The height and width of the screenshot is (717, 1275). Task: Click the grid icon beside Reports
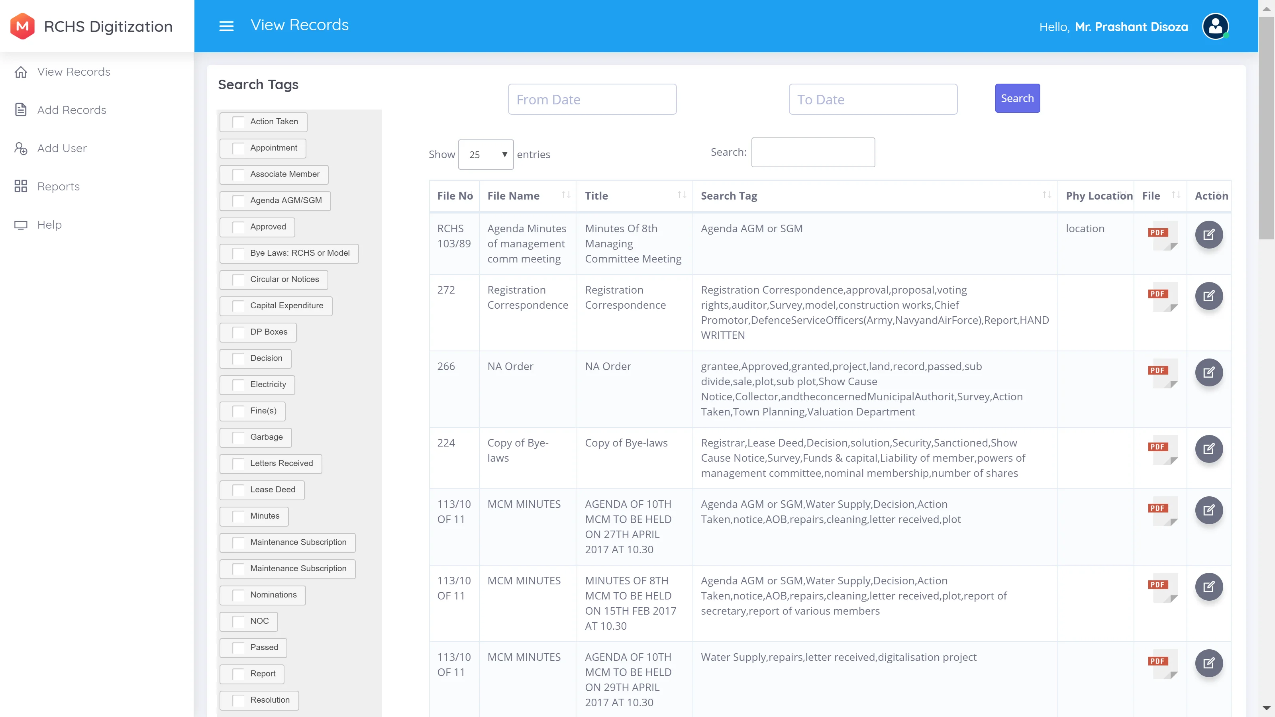pos(21,186)
